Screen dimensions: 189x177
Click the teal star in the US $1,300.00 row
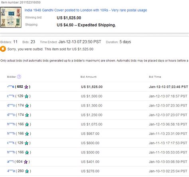(x=27, y=106)
